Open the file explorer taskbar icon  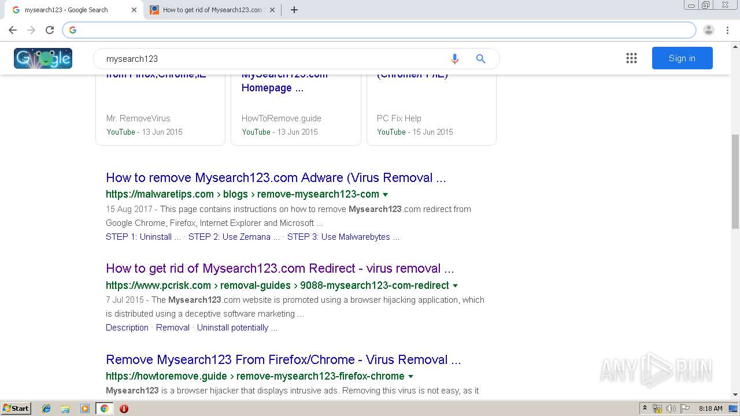click(x=65, y=408)
